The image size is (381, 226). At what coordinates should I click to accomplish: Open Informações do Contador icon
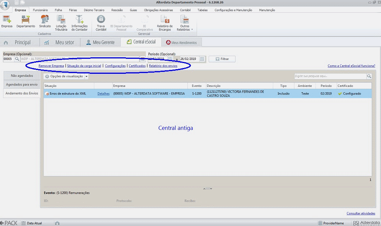pyautogui.click(x=79, y=23)
